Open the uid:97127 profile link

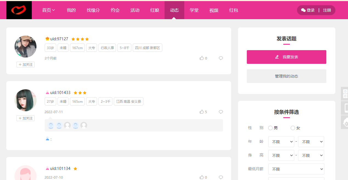tap(59, 39)
